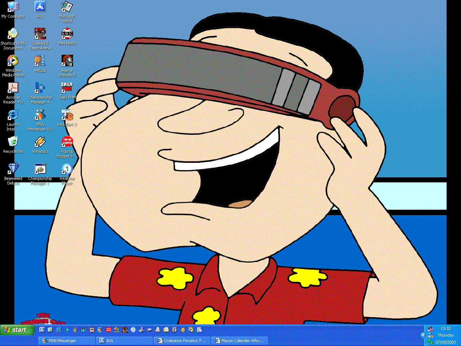
Task: Launch the RealOne Player desktop shortcut
Action: pyautogui.click(x=67, y=174)
